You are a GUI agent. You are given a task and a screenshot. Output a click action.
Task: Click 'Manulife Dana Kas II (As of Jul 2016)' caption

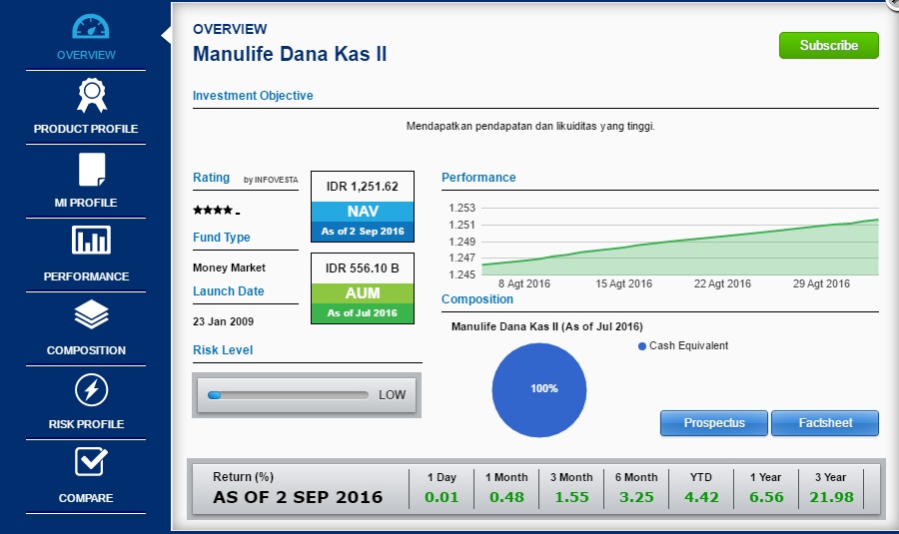click(x=547, y=327)
